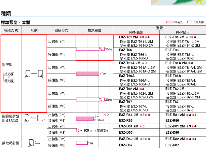Click the through-beam emitter and receiver shape diagram
209x148 pixels.
coord(34,74)
